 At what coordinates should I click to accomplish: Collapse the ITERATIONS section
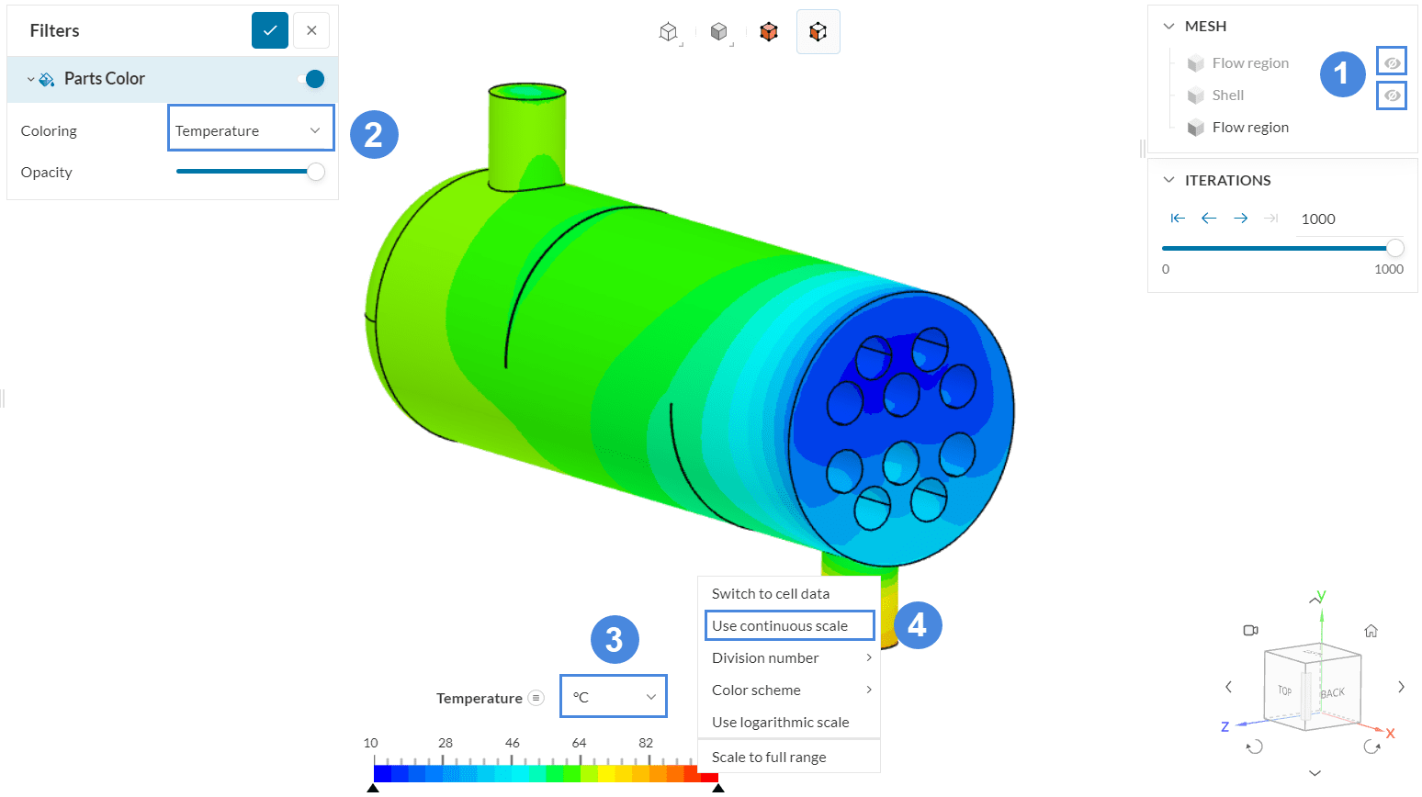point(1168,181)
